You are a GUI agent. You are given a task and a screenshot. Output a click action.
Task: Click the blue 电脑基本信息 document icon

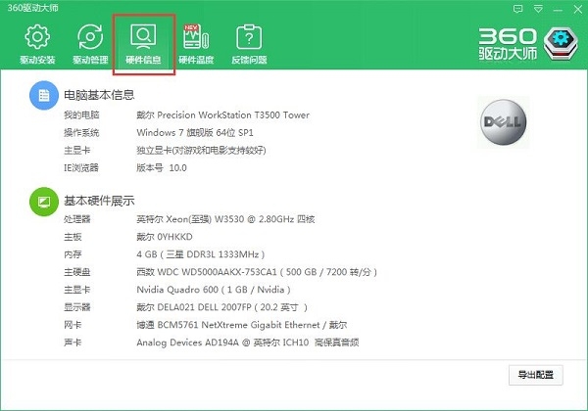tap(44, 96)
